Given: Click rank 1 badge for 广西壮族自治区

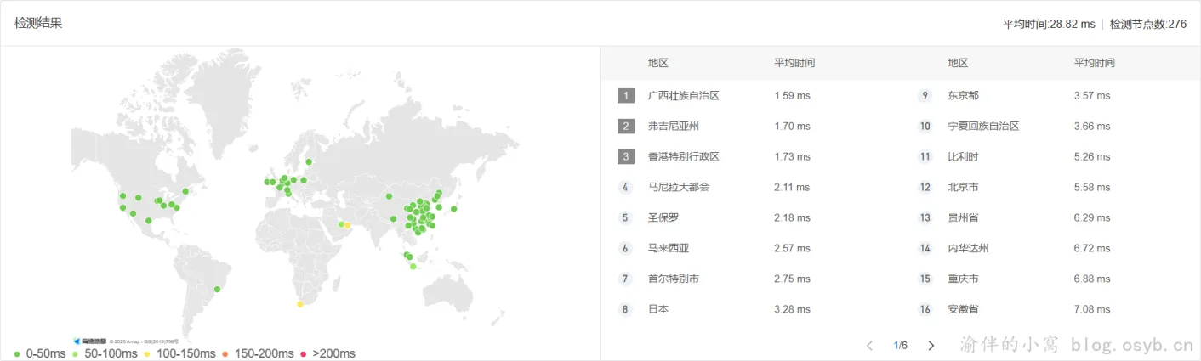Looking at the screenshot, I should pyautogui.click(x=626, y=96).
